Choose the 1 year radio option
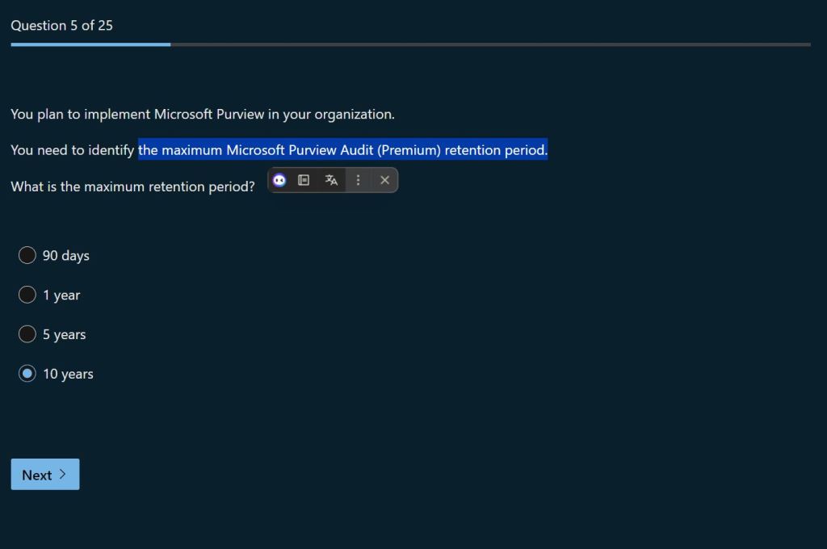The height and width of the screenshot is (549, 827). pos(27,295)
